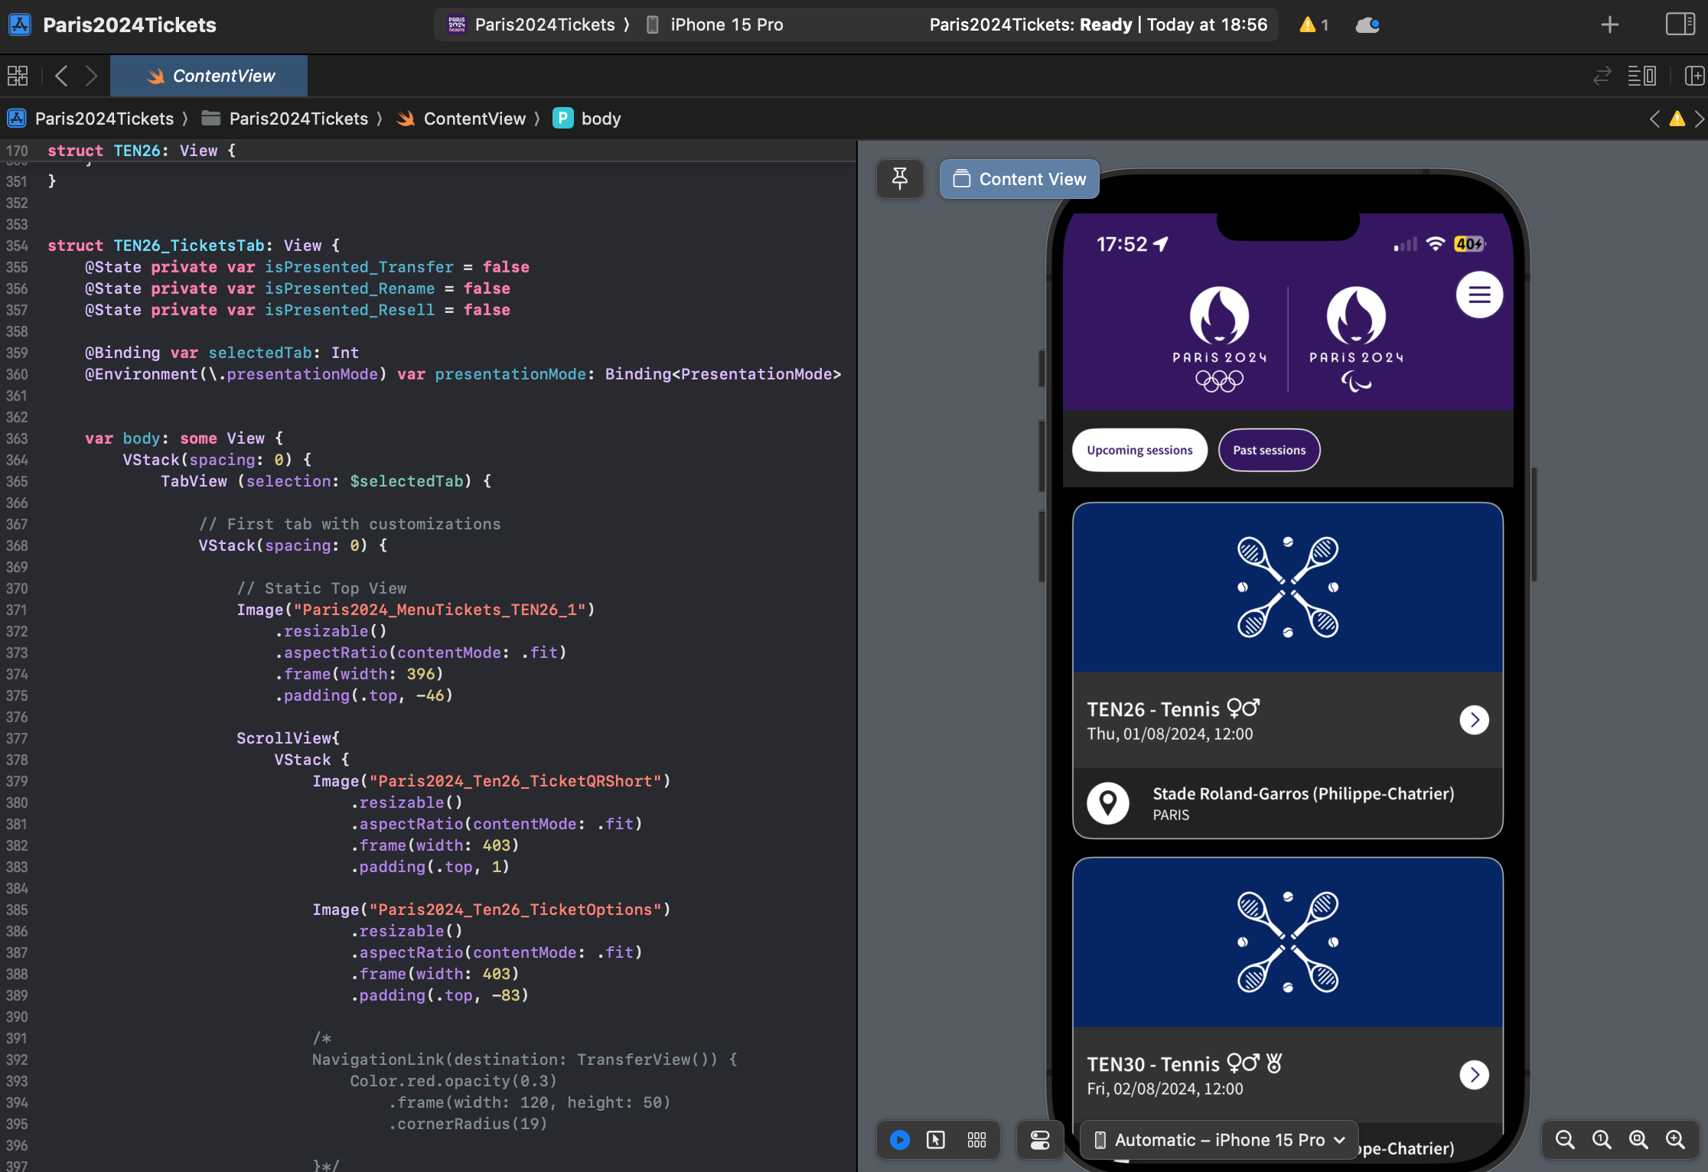Select the Past sessions filter
The height and width of the screenshot is (1172, 1708).
[x=1269, y=450]
